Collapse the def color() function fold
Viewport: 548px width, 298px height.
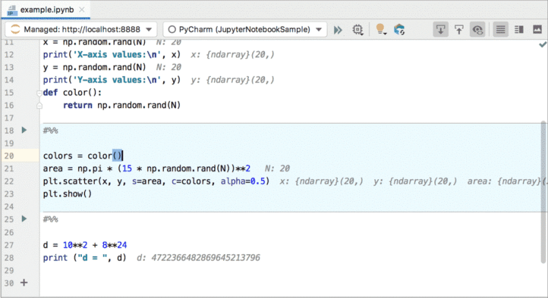coord(39,93)
